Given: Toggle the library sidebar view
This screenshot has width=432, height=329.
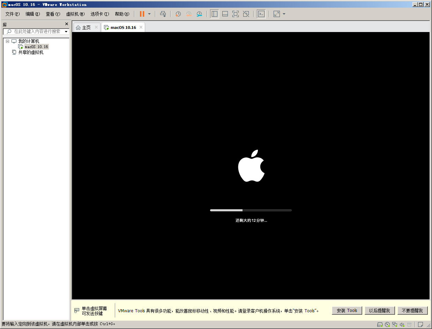Looking at the screenshot, I should (x=215, y=14).
